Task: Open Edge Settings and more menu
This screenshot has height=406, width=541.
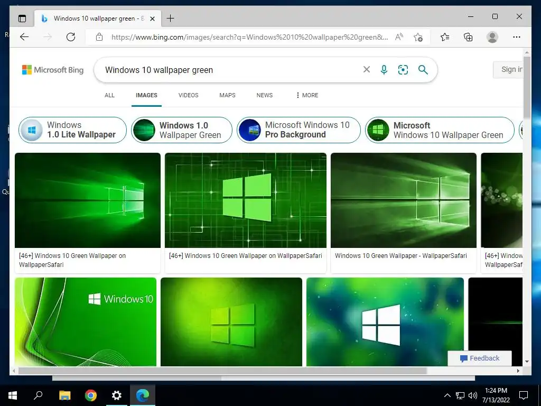Action: tap(517, 37)
